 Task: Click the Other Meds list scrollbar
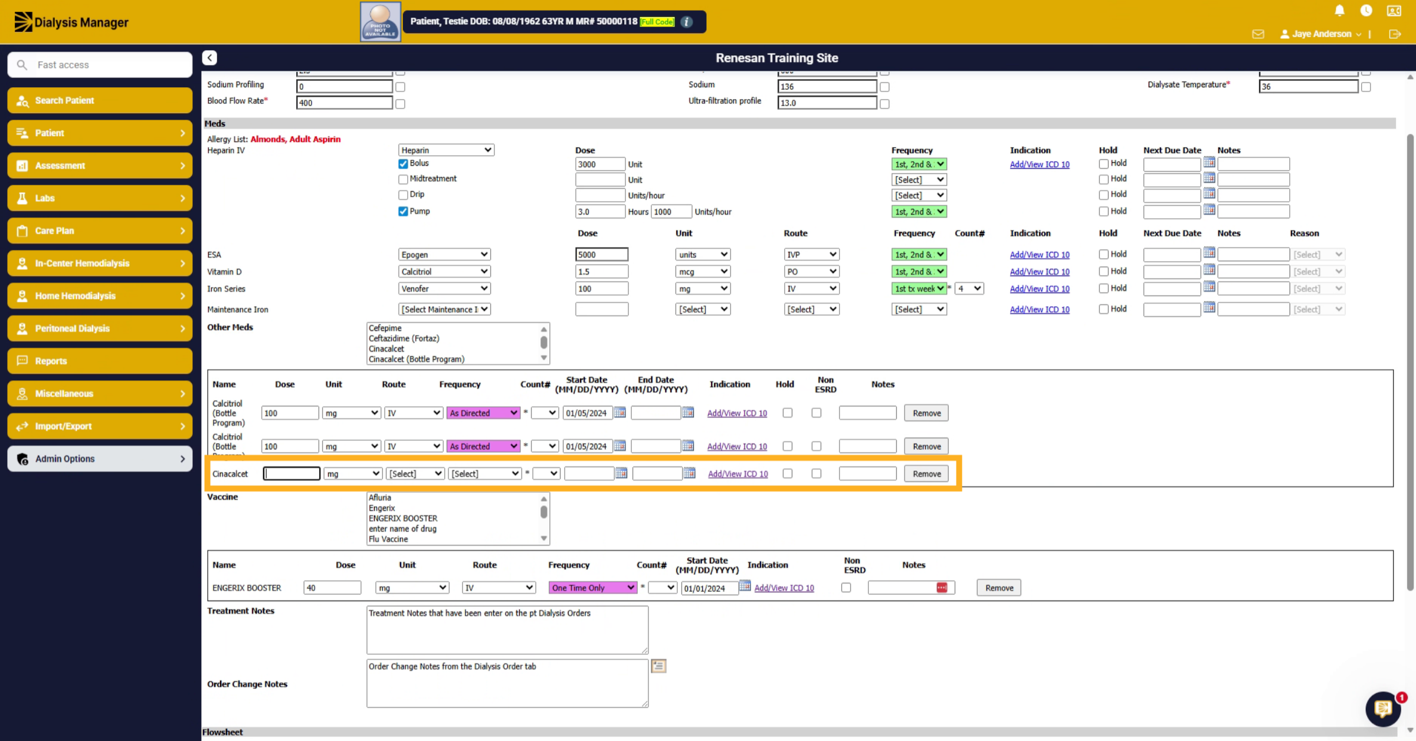tap(543, 343)
